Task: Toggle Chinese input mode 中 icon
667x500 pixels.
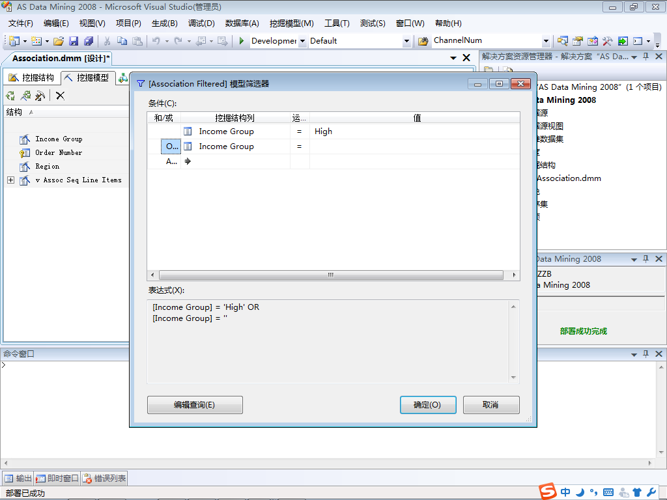Action: point(565,492)
